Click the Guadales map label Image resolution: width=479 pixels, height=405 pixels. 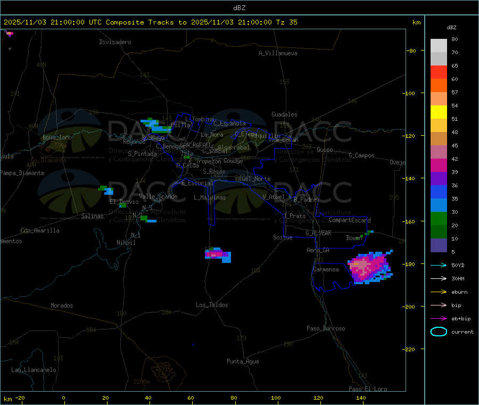coord(284,114)
